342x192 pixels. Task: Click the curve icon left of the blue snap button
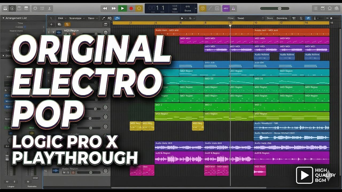(301, 18)
